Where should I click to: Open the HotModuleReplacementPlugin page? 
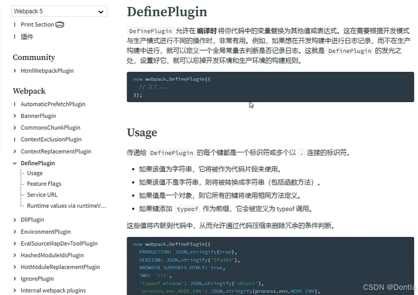(60, 267)
